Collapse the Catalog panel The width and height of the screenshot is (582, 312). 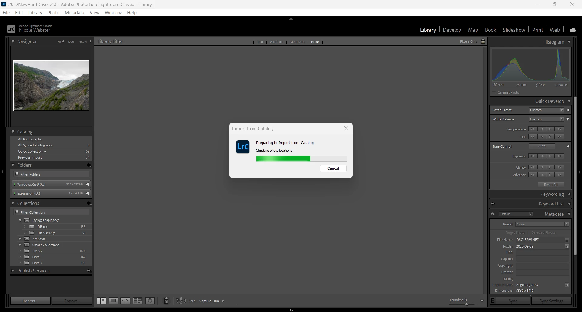pyautogui.click(x=13, y=132)
